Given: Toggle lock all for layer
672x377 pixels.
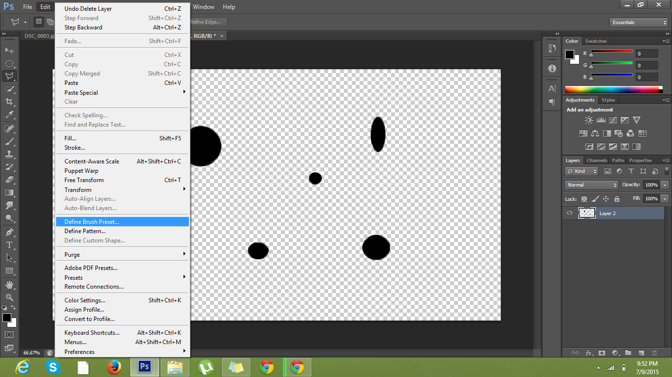Looking at the screenshot, I should tap(617, 199).
